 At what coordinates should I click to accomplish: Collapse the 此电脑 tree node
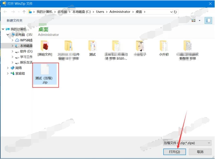point(8,35)
